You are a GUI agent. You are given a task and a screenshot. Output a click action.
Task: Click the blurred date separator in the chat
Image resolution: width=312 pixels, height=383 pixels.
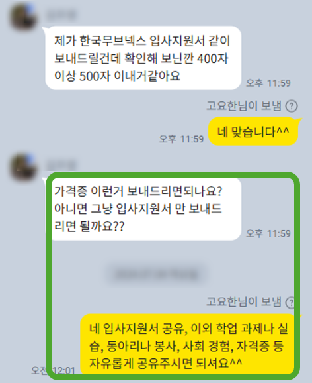tap(156, 274)
